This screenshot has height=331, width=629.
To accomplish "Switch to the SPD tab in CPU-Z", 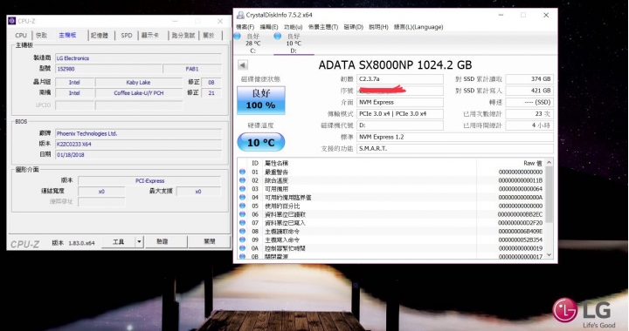I will pos(127,35).
